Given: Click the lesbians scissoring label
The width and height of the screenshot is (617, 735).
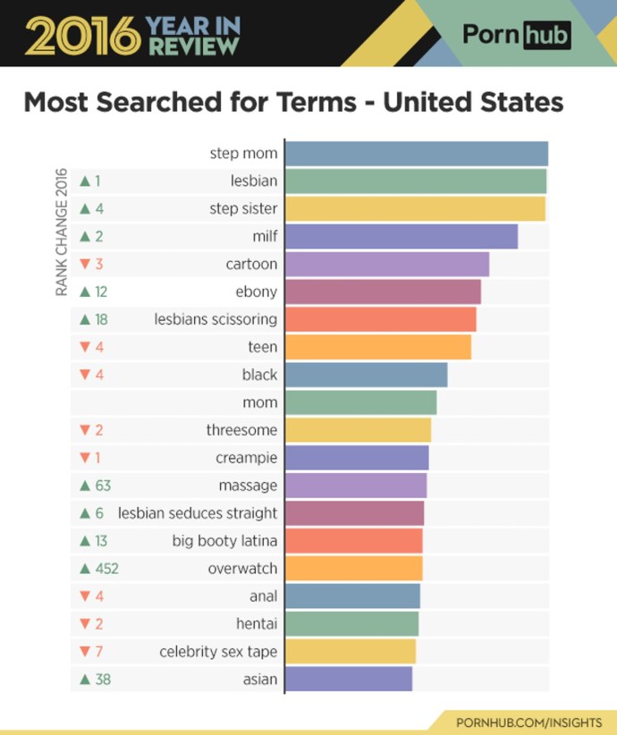Looking at the screenshot, I should [216, 320].
